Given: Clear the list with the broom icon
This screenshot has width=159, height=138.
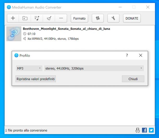Looking at the screenshot, I should pos(49,18).
